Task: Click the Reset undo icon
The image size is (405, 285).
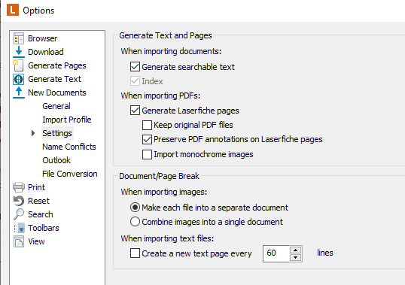Action: 19,201
